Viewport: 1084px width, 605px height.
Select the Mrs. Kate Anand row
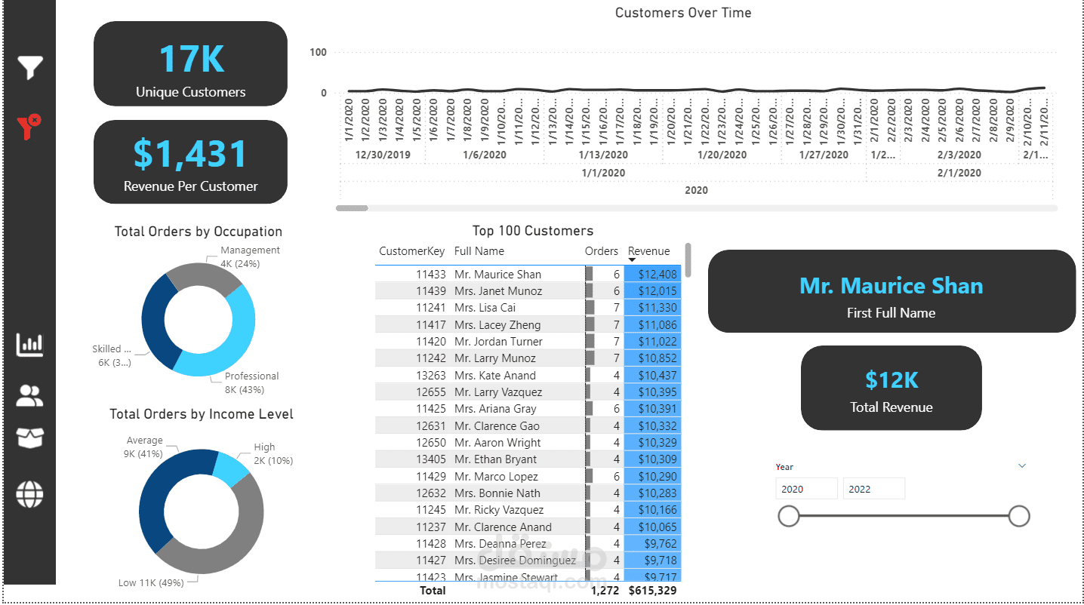[x=528, y=375]
